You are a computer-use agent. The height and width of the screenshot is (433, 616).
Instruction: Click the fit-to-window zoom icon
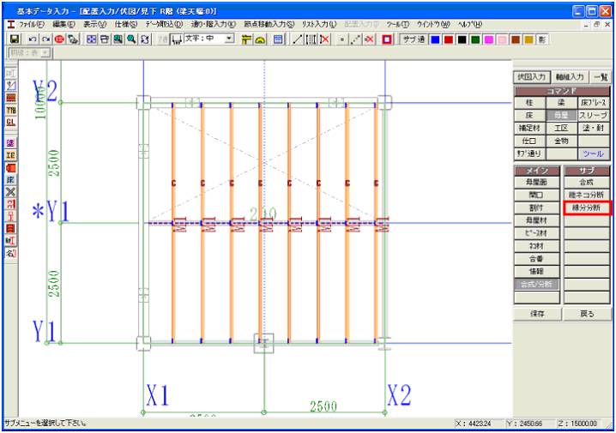92,39
